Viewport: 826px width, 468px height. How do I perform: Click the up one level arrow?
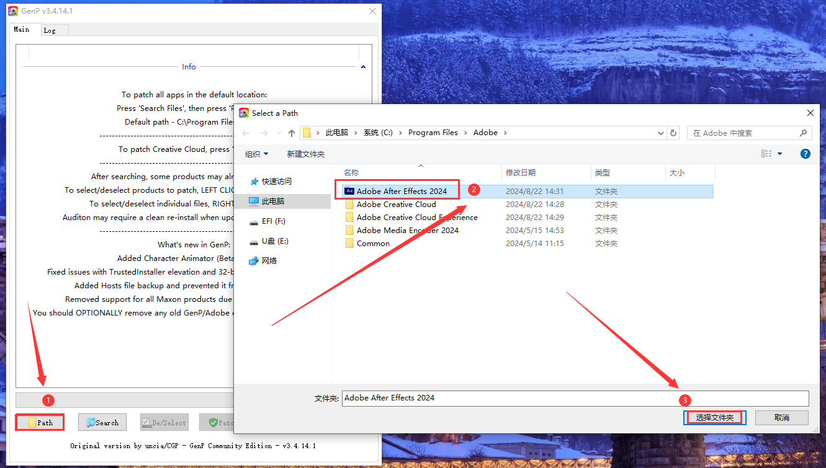pos(292,133)
